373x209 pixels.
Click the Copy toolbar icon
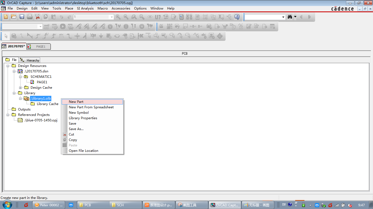tap(46, 17)
